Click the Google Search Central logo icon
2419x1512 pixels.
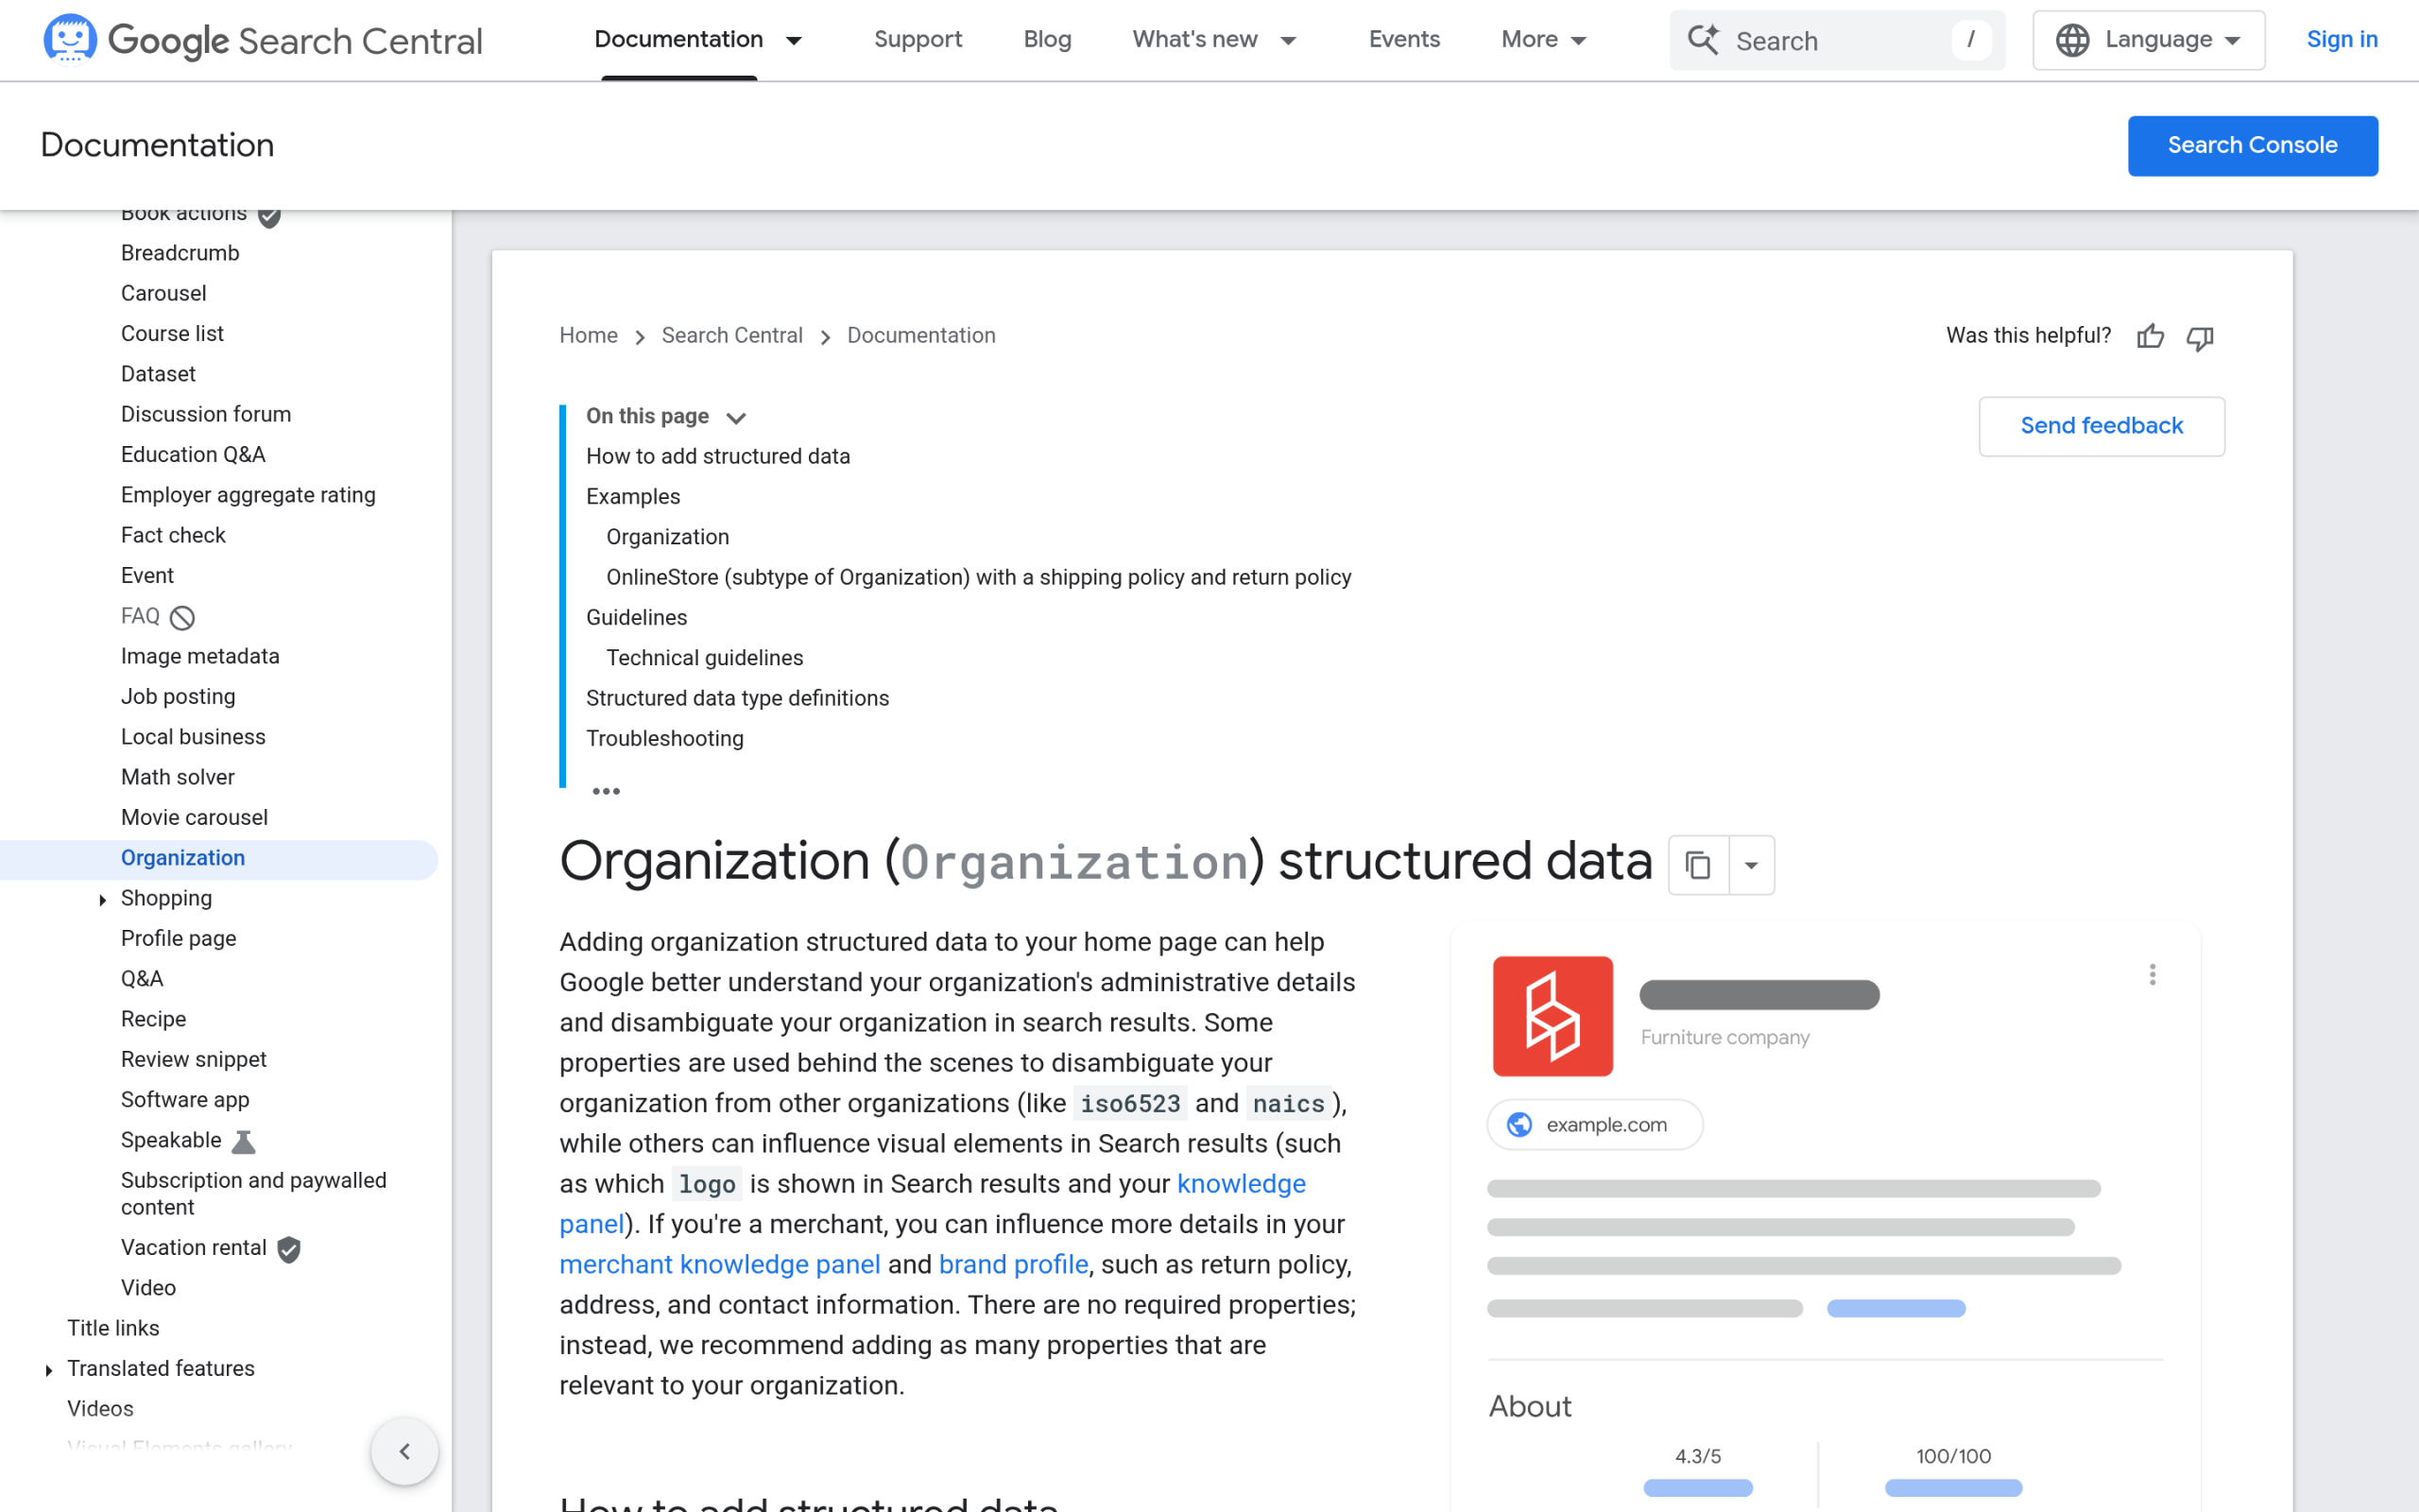coord(70,39)
